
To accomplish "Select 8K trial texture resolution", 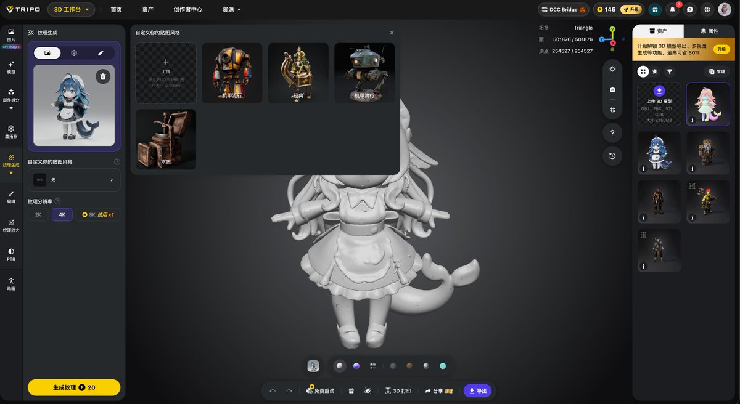I will (98, 214).
